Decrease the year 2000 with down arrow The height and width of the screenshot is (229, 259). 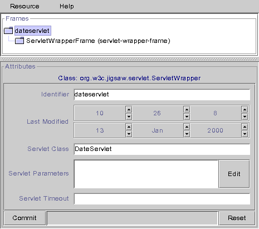tap(245, 134)
